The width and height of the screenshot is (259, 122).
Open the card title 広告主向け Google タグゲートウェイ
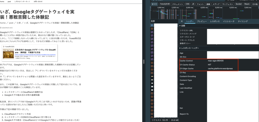click(x=35, y=51)
